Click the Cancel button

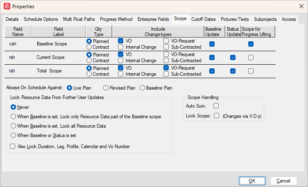(283, 181)
